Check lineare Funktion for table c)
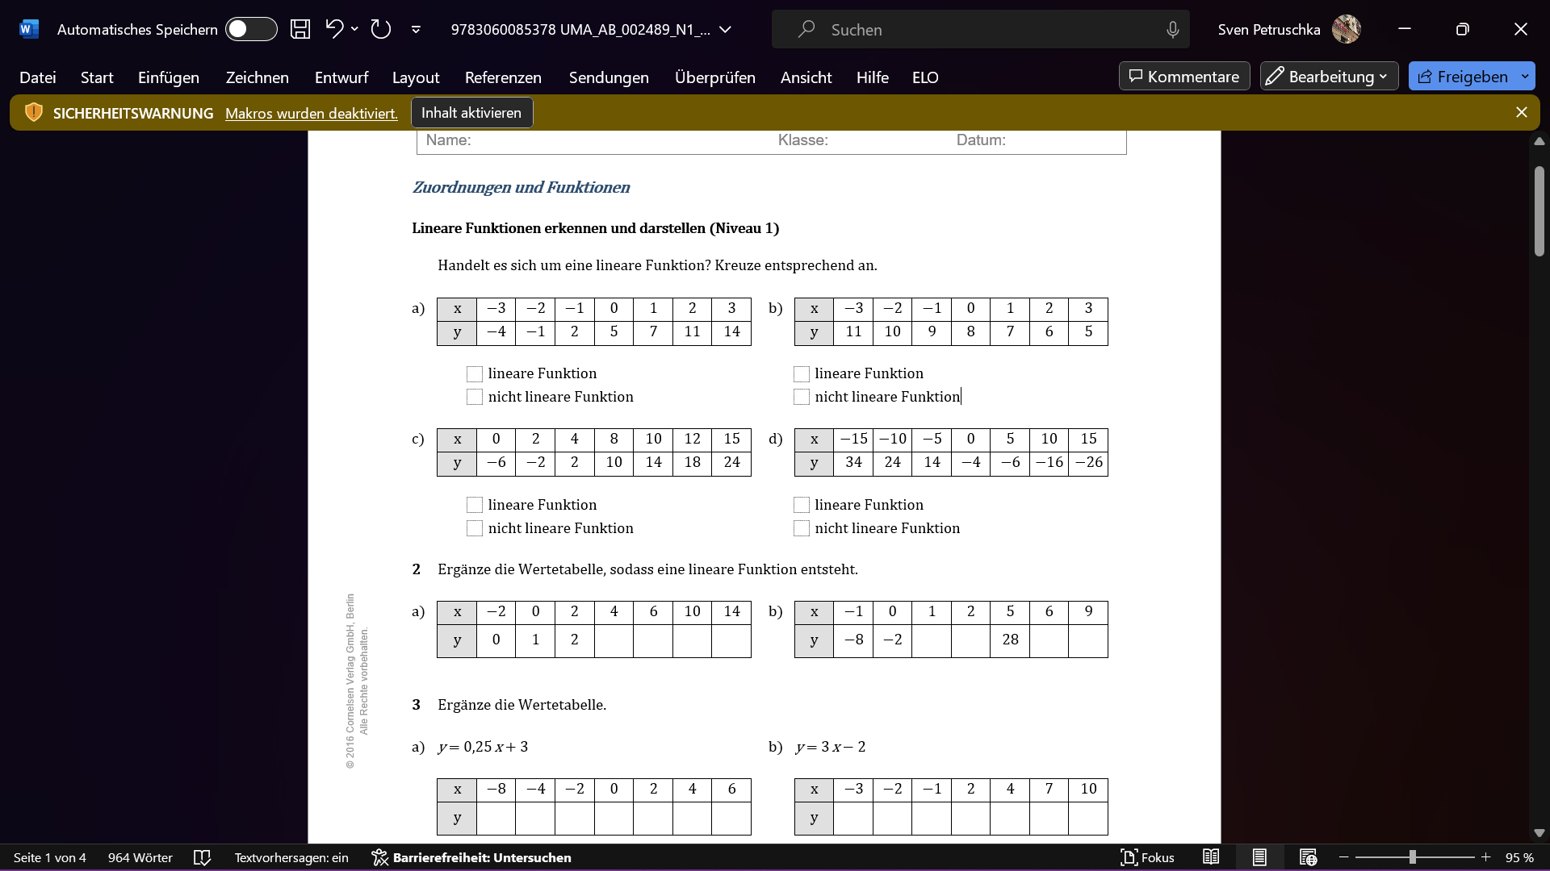 click(x=475, y=506)
